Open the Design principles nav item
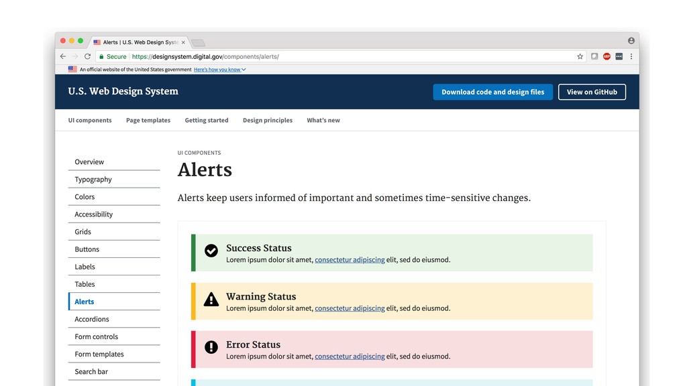The height and width of the screenshot is (386, 687). (268, 121)
